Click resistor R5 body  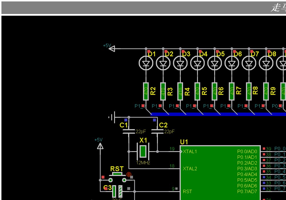197,91
